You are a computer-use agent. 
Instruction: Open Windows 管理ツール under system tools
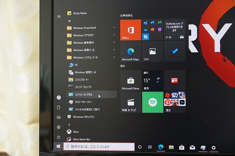coord(91,73)
